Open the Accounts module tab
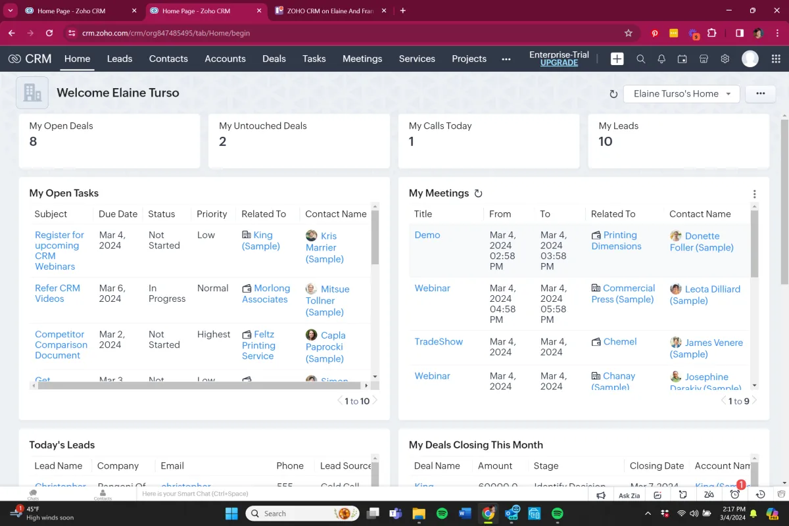 (x=225, y=59)
